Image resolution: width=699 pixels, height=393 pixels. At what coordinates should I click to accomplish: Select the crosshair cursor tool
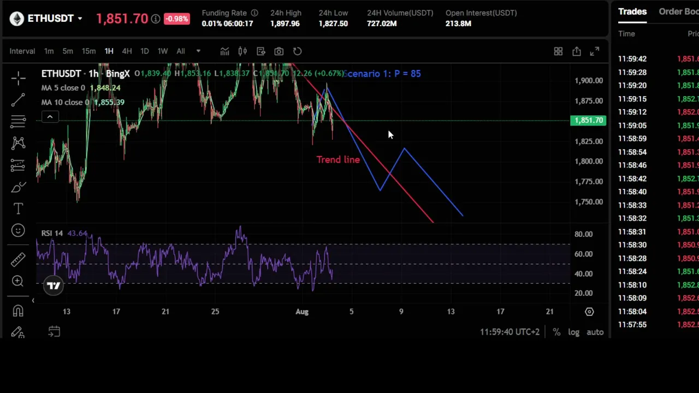tap(18, 79)
